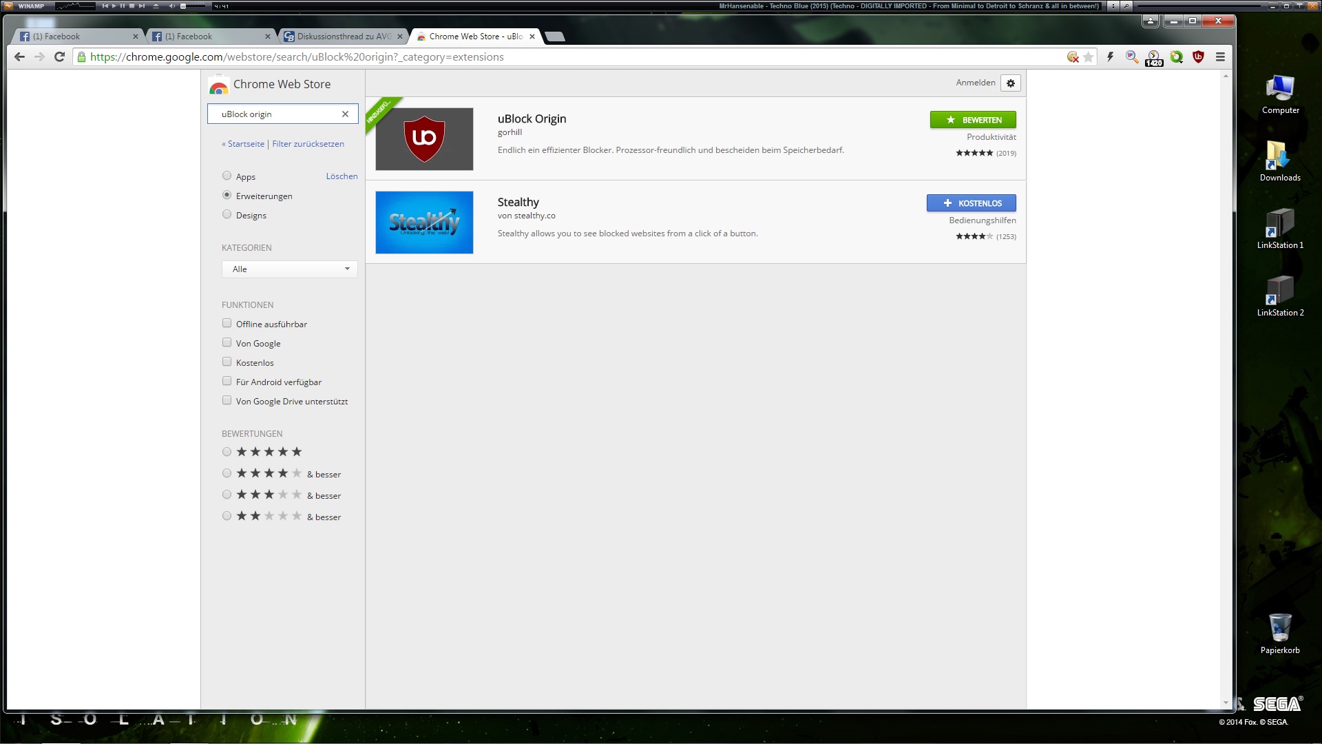Screen dimensions: 1322x744
Task: Check Offline ausführbar option
Action: [x=227, y=323]
